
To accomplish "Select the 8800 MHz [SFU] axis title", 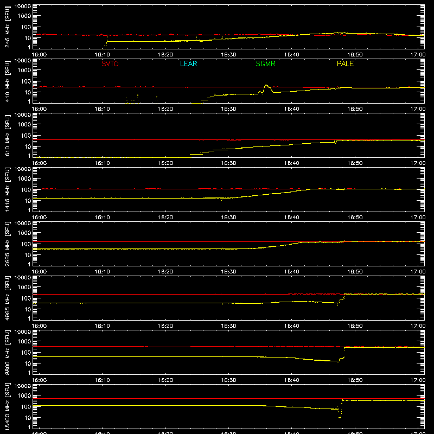I will coord(8,352).
